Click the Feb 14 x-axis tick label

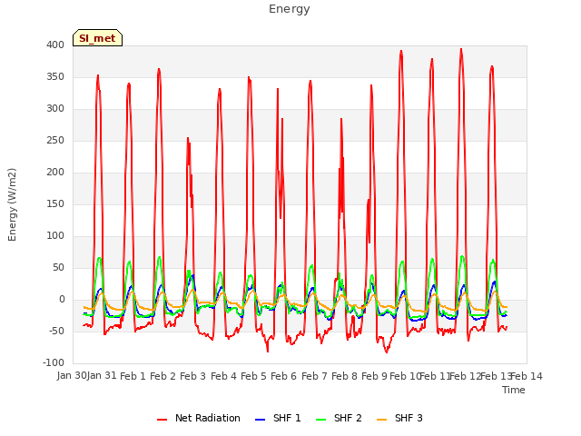[x=527, y=376]
